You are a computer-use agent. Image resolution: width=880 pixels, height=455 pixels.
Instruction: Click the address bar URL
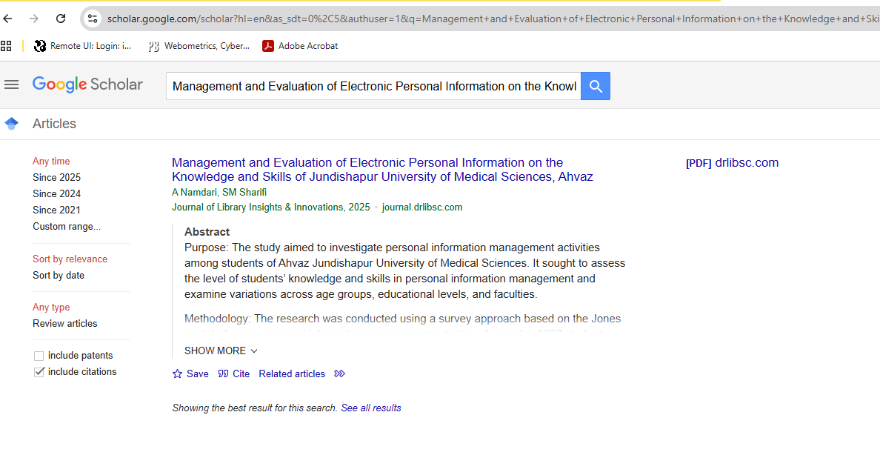tap(493, 19)
